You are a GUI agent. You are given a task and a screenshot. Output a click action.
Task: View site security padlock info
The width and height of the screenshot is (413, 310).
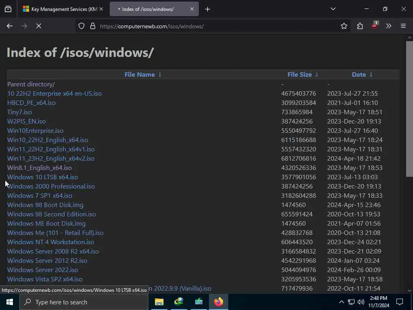pyautogui.click(x=93, y=26)
